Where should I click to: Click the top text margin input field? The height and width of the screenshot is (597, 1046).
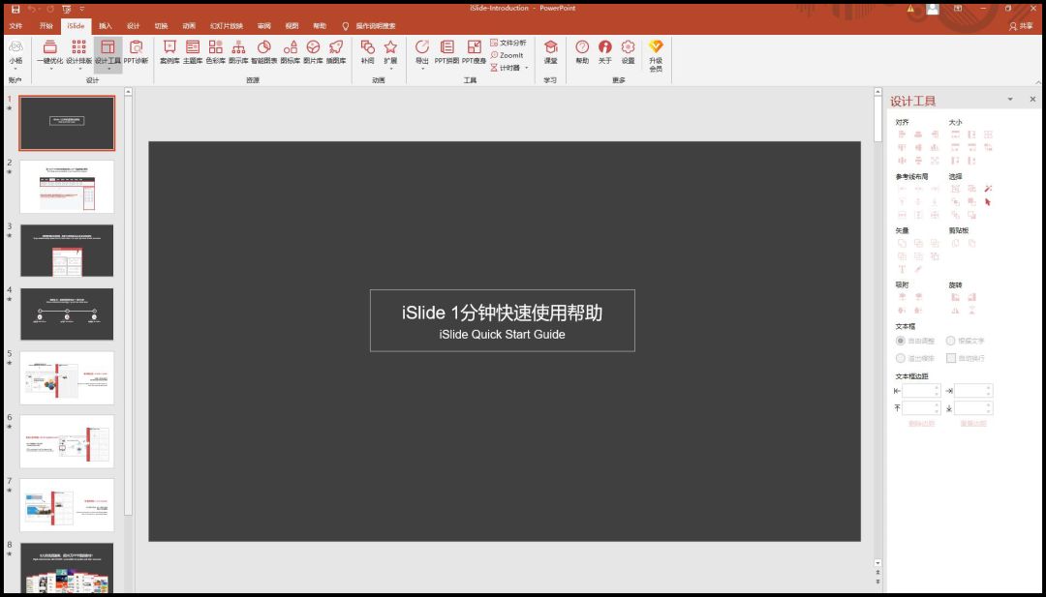click(921, 407)
